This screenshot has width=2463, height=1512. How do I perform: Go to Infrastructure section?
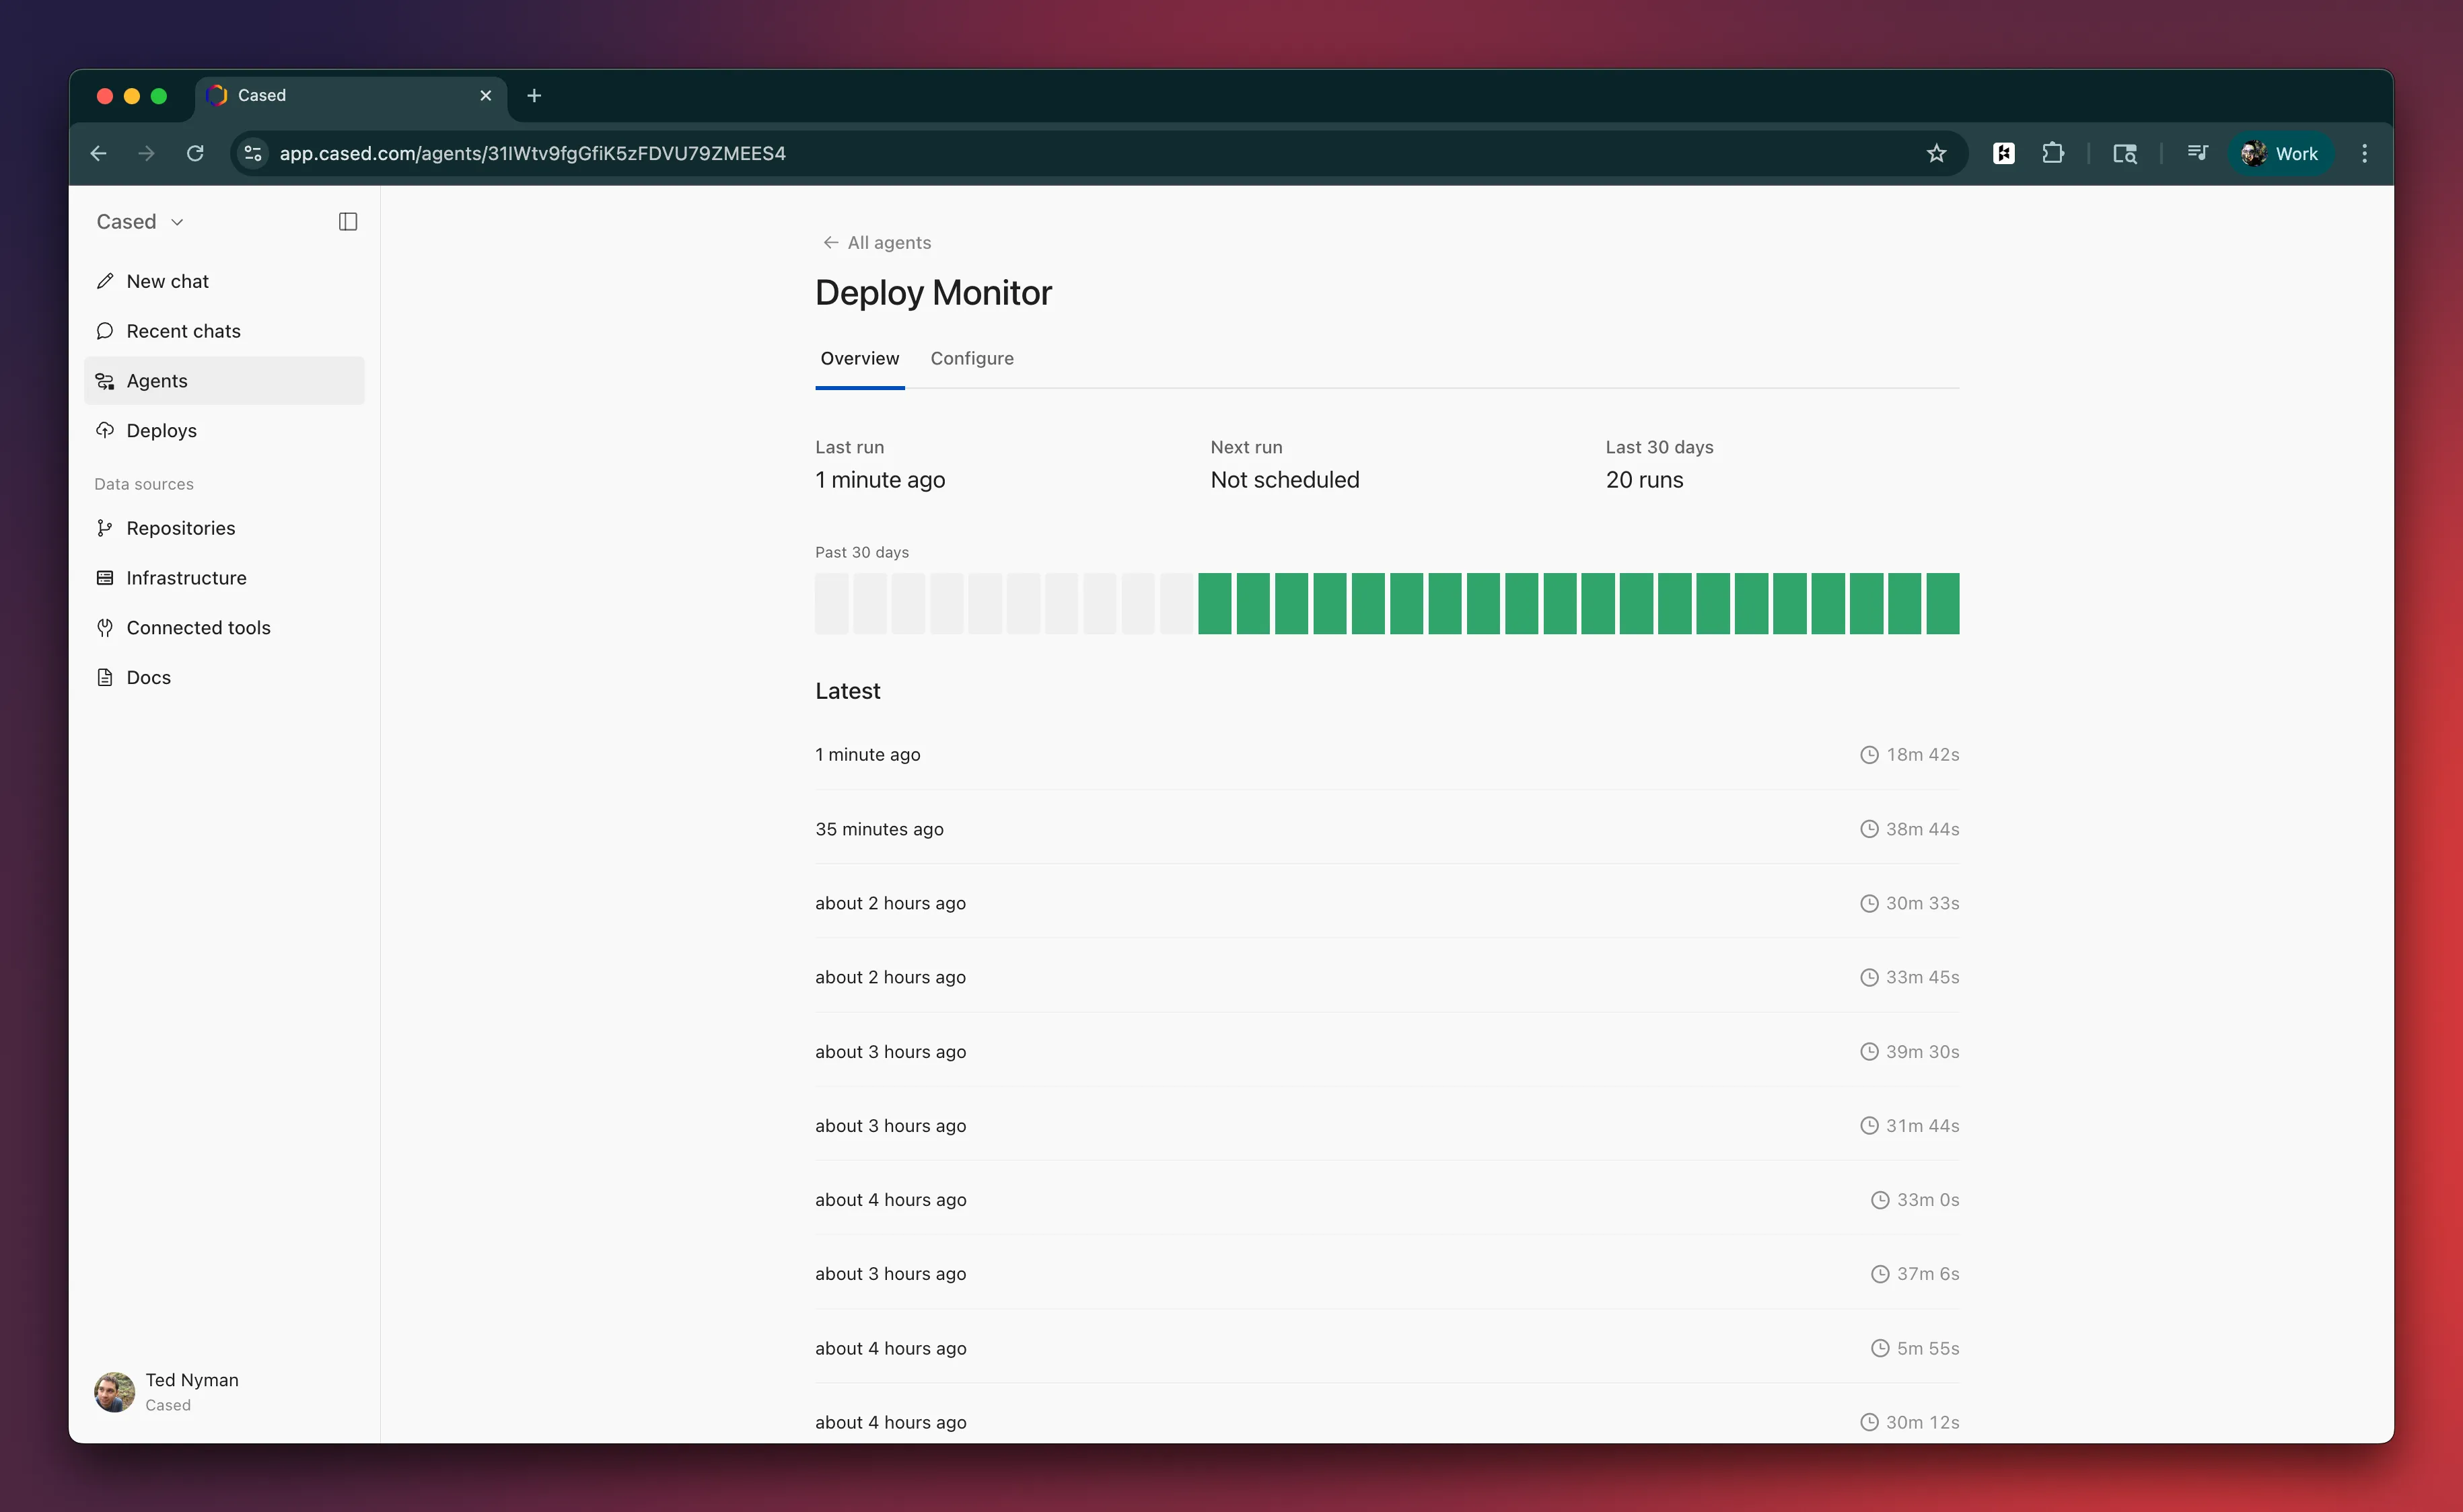pyautogui.click(x=186, y=578)
